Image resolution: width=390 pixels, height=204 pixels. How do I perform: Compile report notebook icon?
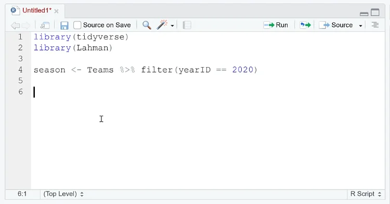[x=187, y=25]
